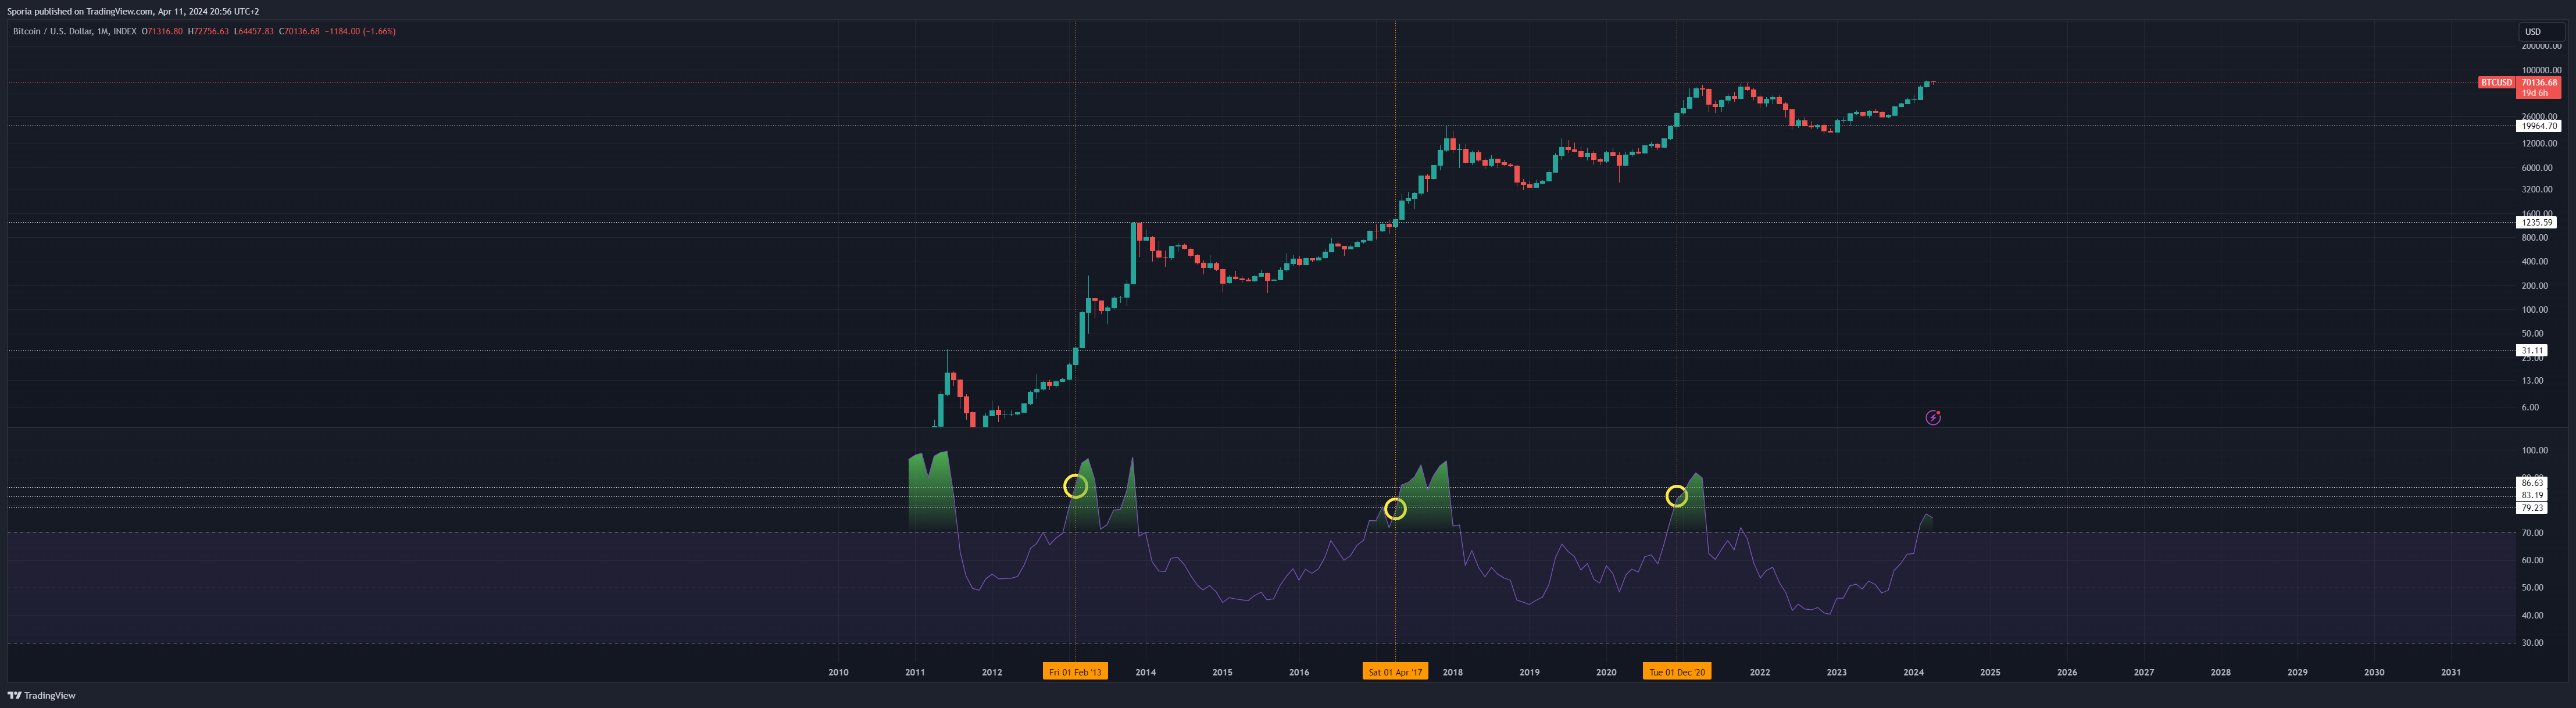
Task: Click the 100000.00 price scale value
Action: click(2541, 70)
